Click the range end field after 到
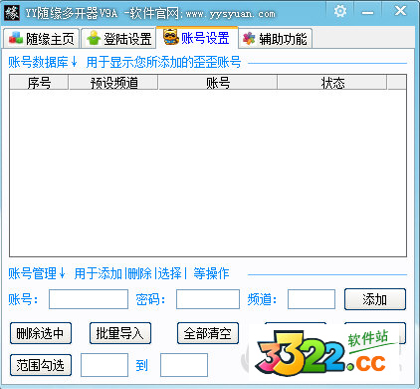This screenshot has height=389, width=420. [x=184, y=365]
